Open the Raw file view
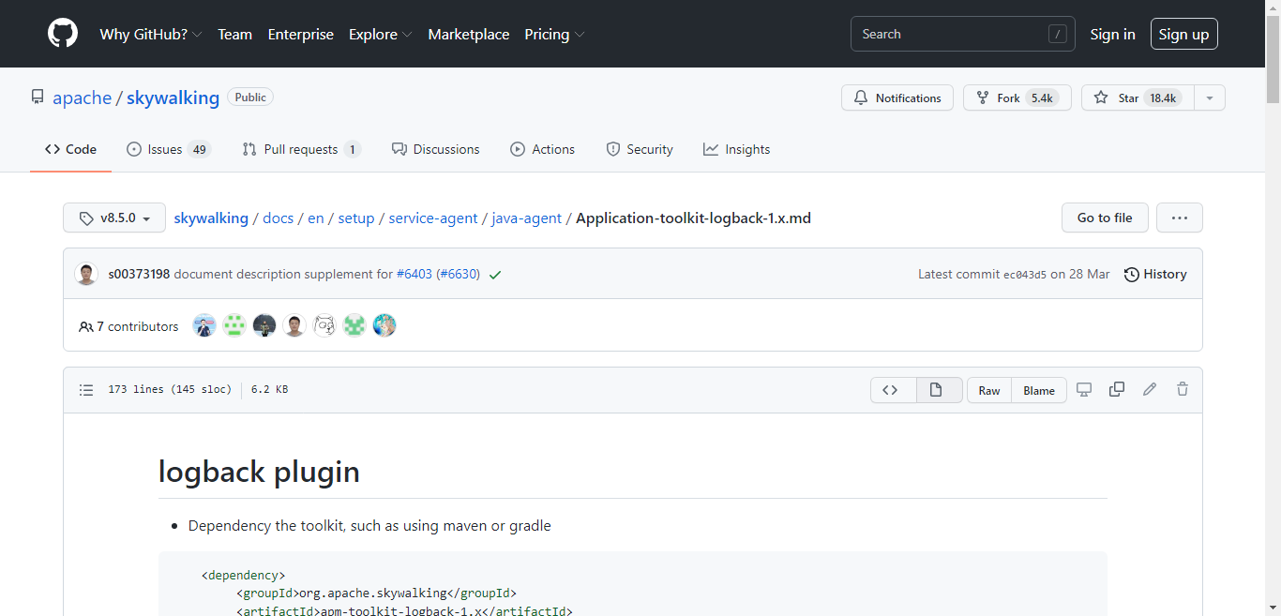 point(989,390)
